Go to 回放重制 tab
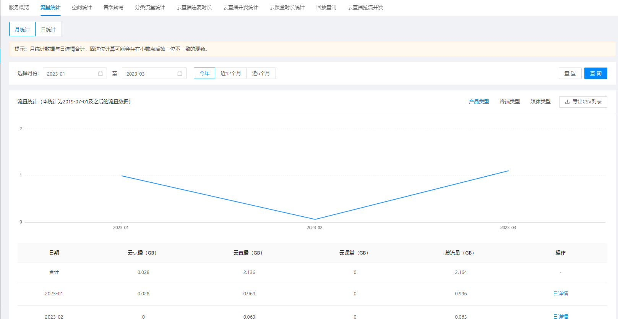This screenshot has width=618, height=319. coord(326,7)
